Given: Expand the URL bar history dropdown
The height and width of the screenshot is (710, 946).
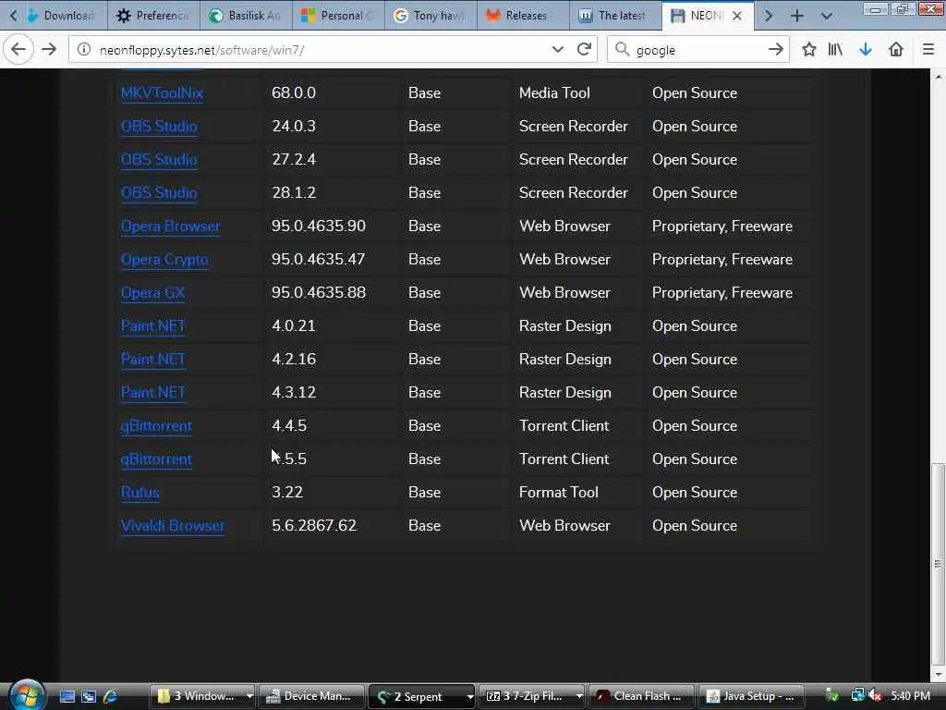Looking at the screenshot, I should point(557,50).
